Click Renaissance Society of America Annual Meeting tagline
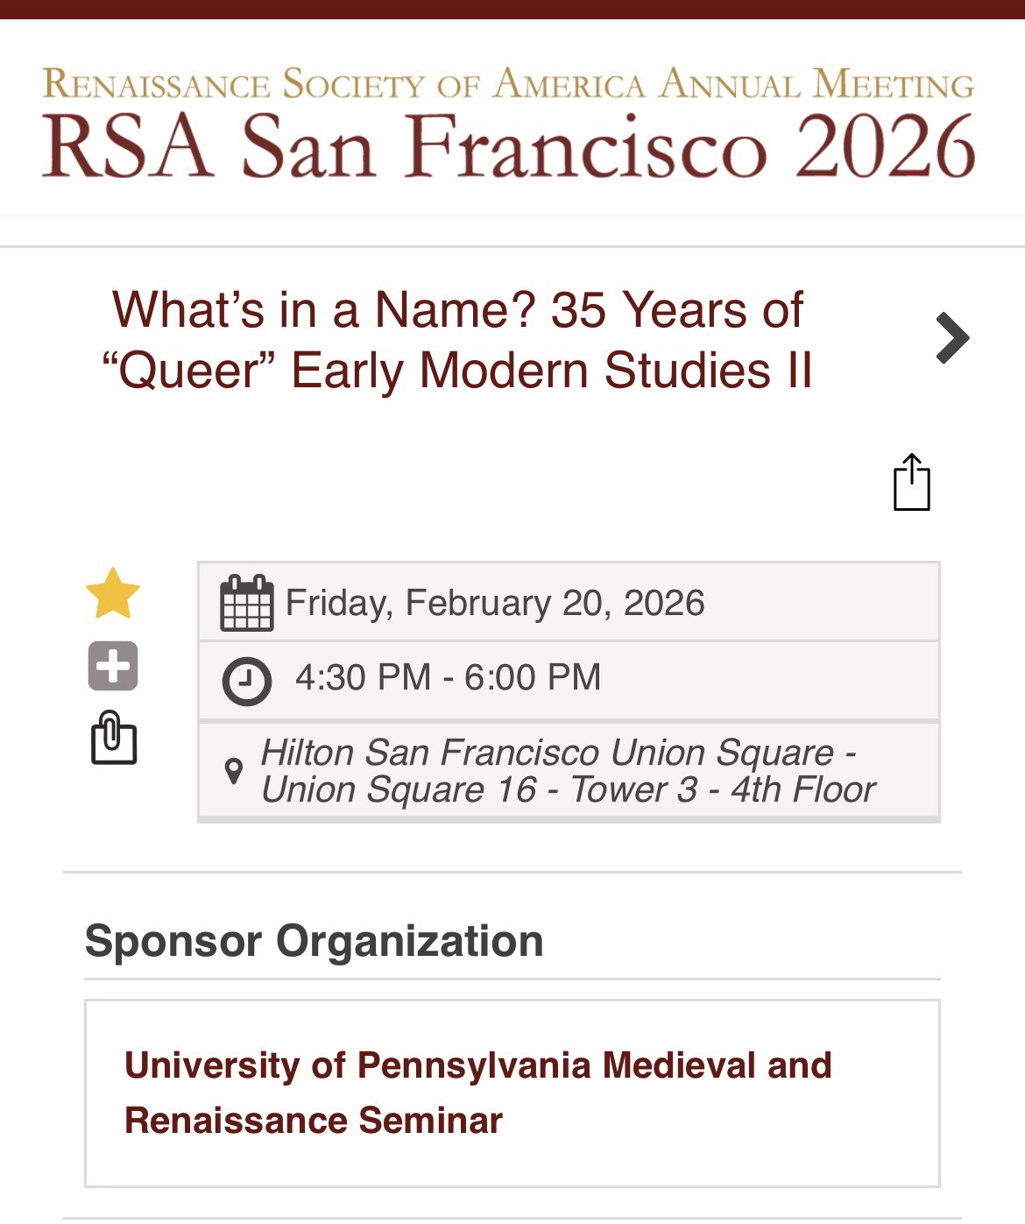Image resolution: width=1025 pixels, height=1224 pixels. click(x=508, y=84)
